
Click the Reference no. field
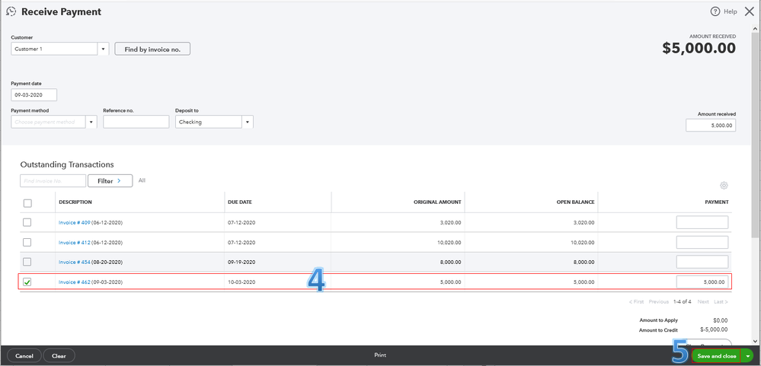click(136, 123)
